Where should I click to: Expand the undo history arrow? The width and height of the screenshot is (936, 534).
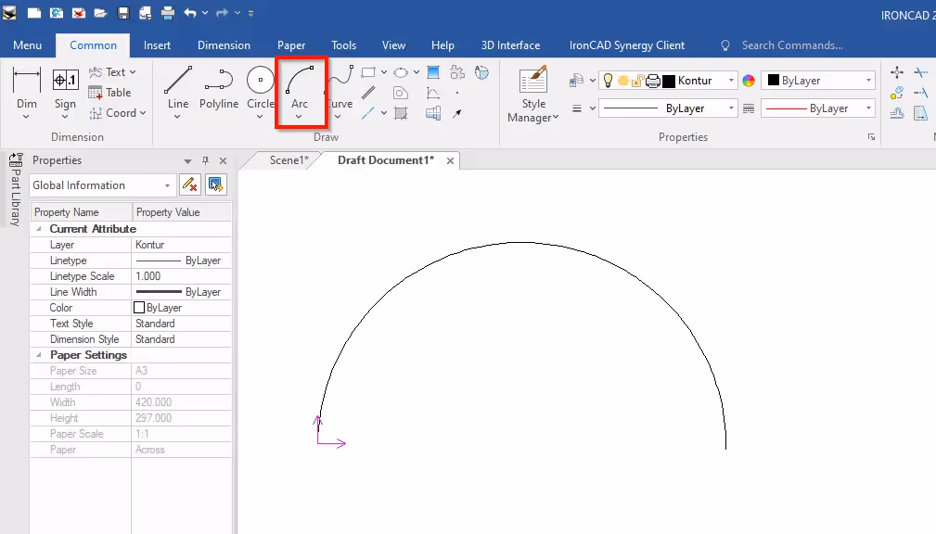(x=205, y=13)
